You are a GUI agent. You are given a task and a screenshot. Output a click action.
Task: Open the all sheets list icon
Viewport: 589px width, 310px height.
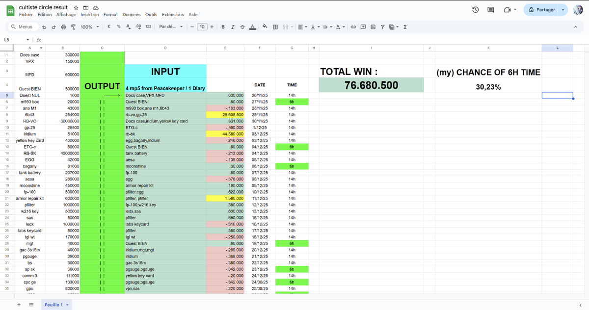[31, 305]
